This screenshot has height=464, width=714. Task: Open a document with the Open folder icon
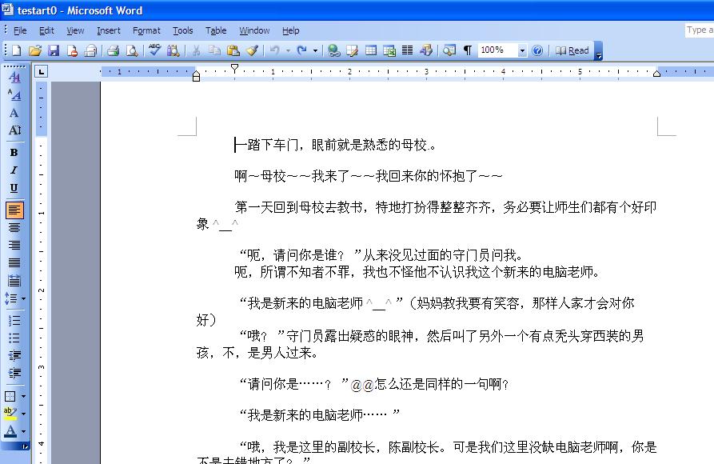coord(34,50)
